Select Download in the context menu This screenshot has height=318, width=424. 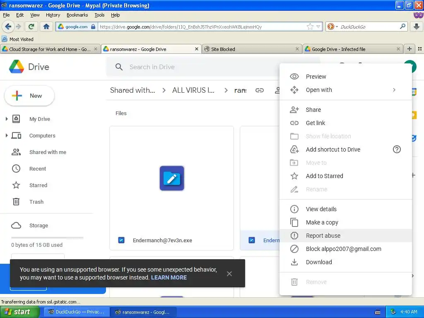(x=346, y=262)
